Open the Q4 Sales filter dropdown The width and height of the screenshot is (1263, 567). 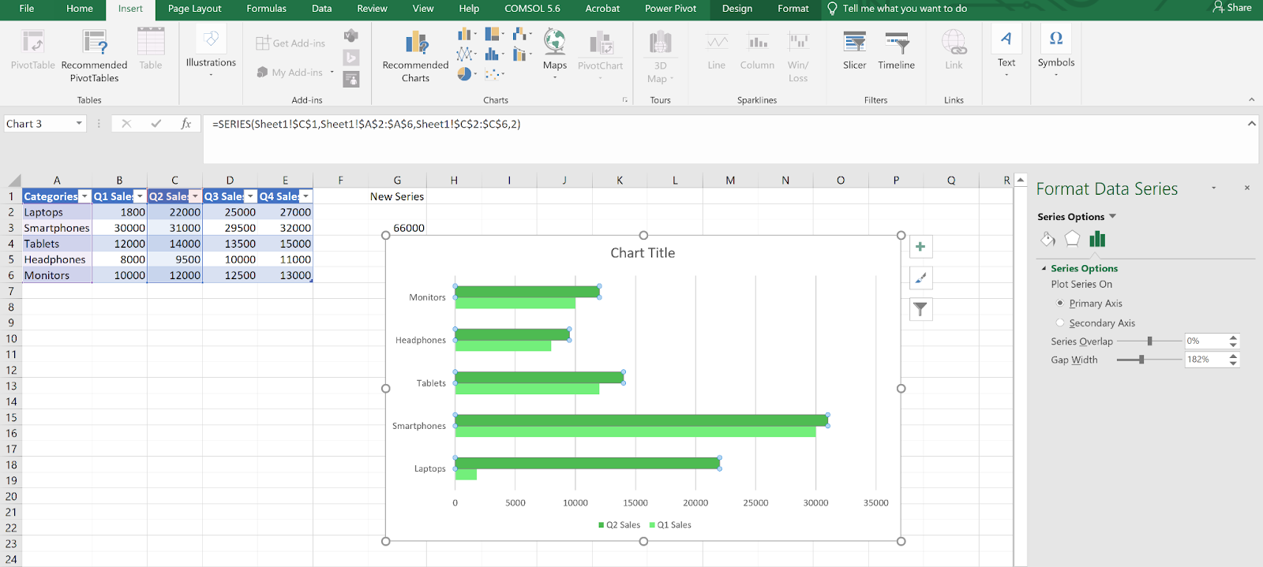[x=305, y=196]
